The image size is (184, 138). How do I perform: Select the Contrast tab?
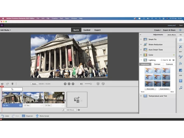point(157,64)
